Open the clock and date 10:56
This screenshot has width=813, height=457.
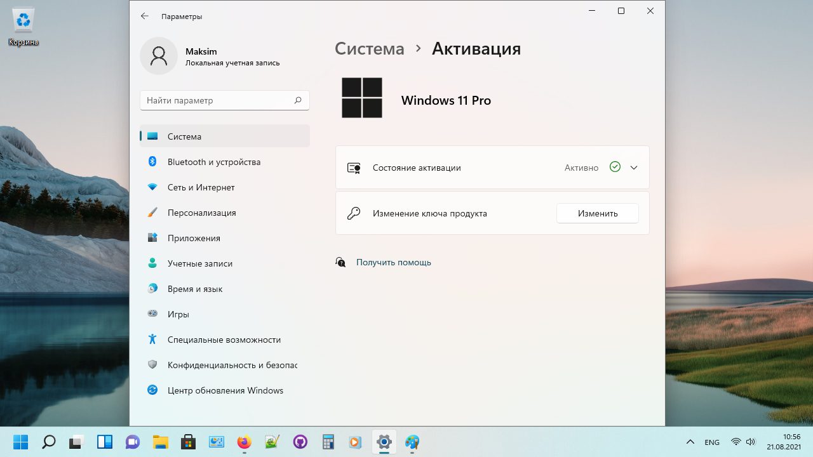(x=783, y=442)
